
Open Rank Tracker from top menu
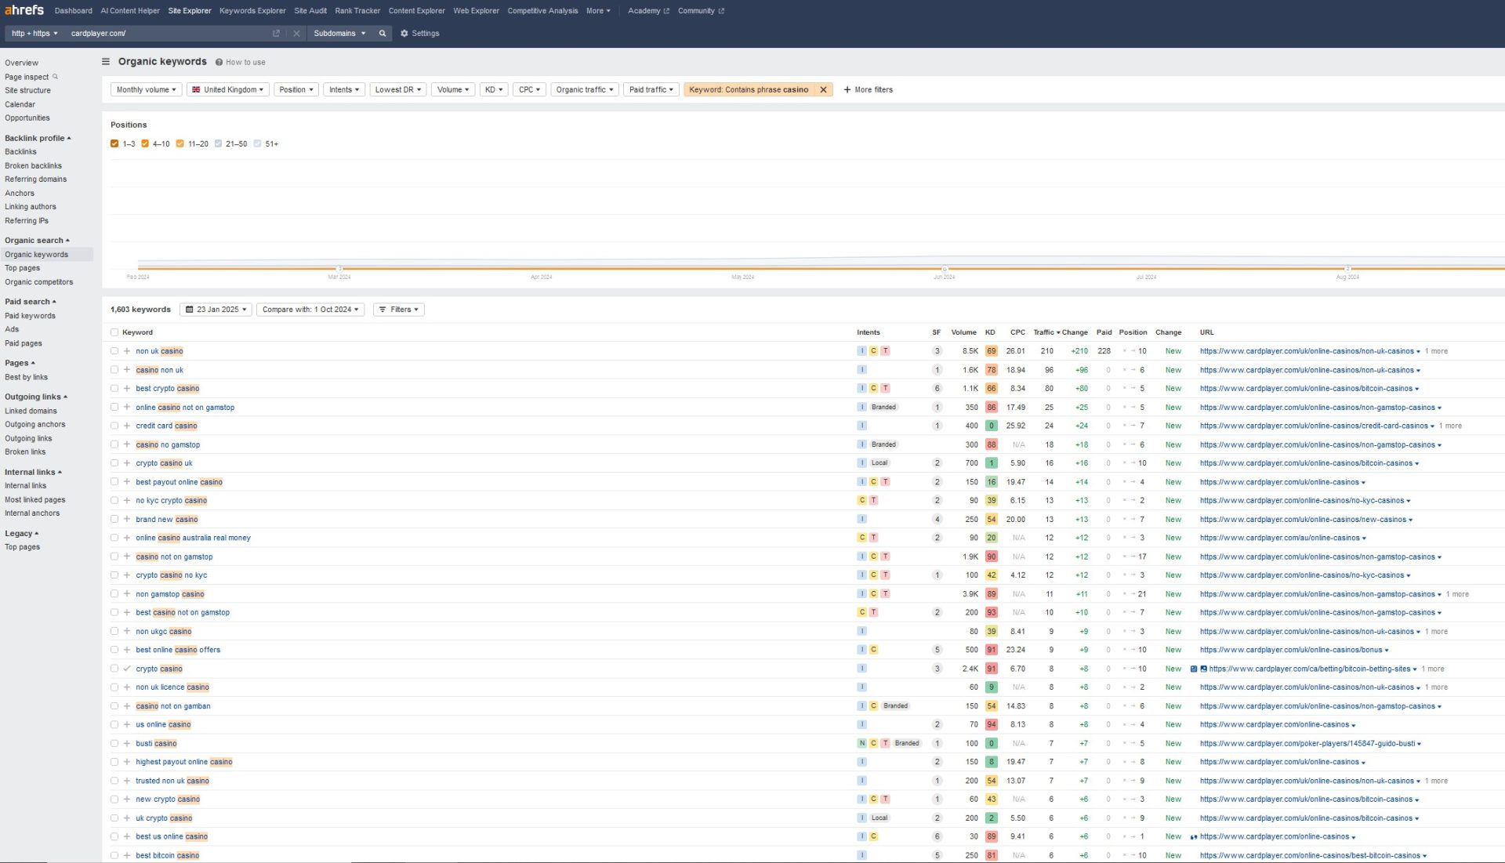point(357,11)
